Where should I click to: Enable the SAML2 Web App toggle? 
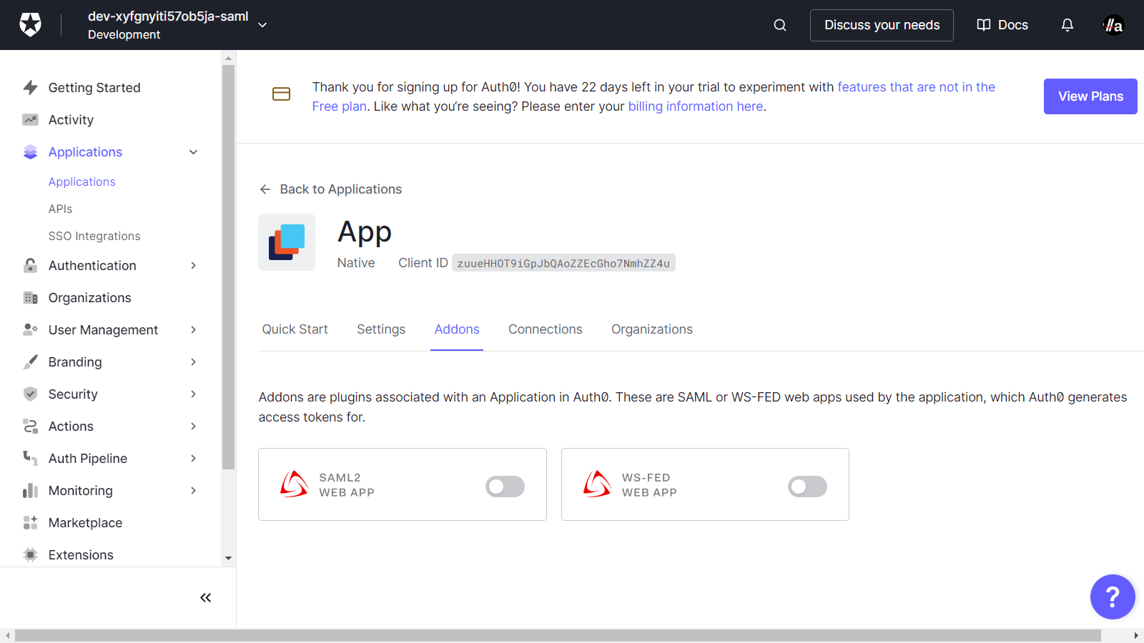click(x=505, y=487)
